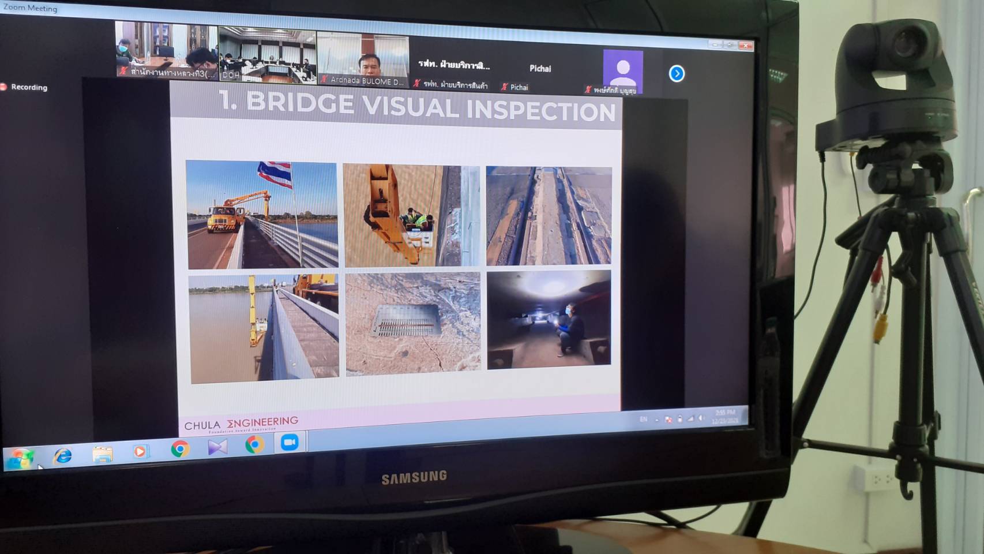Expand hidden system tray icons arrow
The height and width of the screenshot is (554, 984).
656,420
